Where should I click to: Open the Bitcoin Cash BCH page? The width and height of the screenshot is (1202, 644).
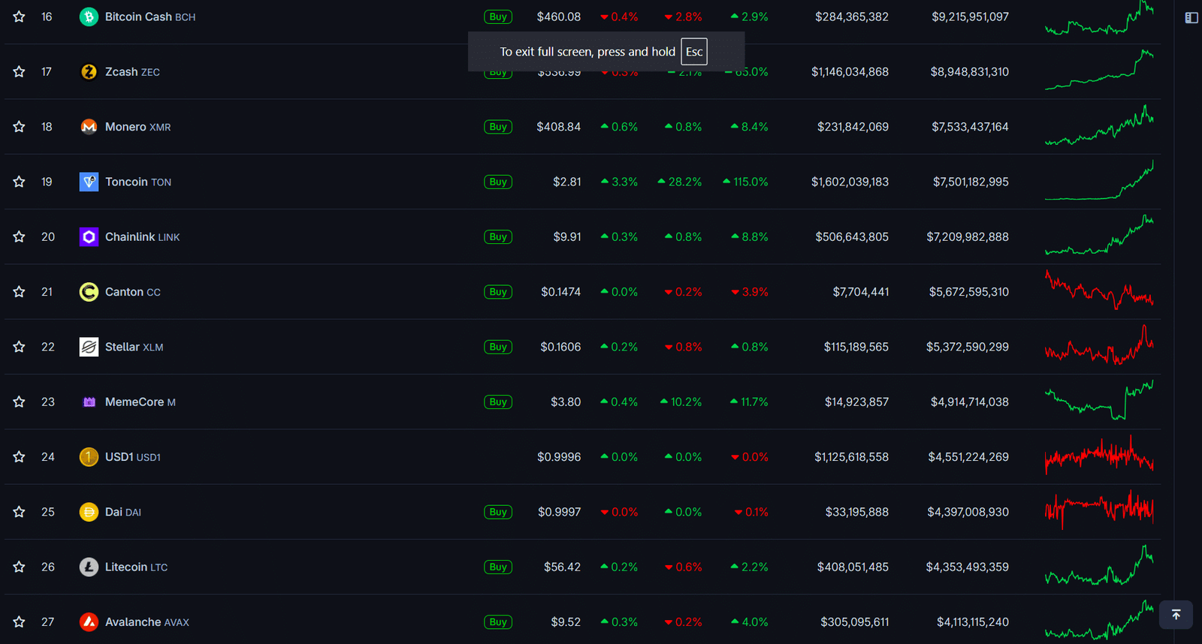pos(150,17)
